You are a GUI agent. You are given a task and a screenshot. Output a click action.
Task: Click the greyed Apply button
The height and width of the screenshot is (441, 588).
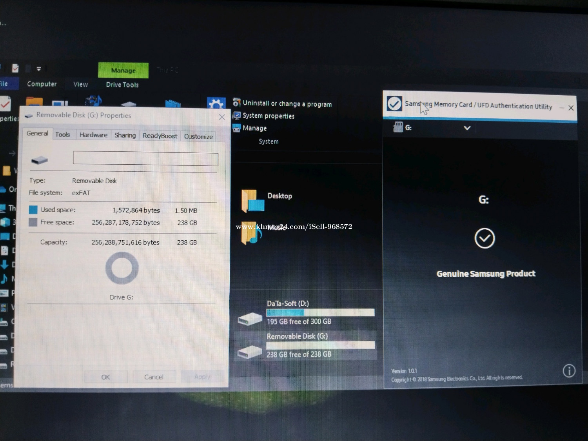point(202,377)
